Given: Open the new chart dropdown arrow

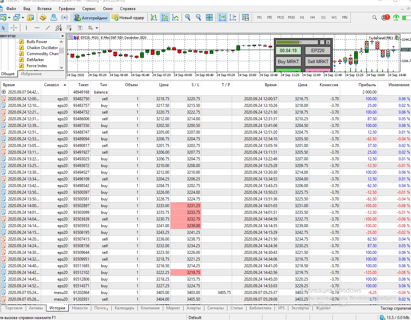Looking at the screenshot, I should click(x=9, y=18).
